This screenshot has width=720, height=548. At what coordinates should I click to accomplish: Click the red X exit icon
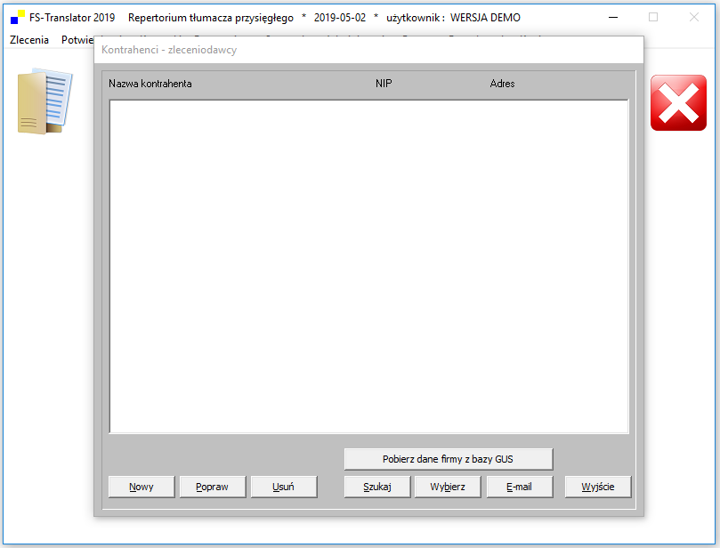coord(678,103)
